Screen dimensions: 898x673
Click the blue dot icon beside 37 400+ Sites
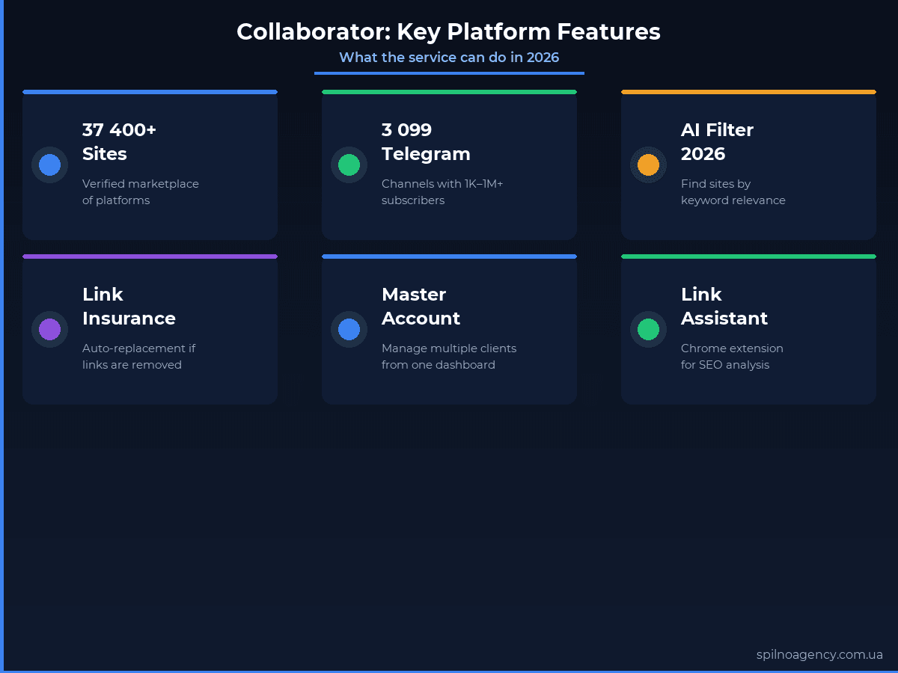click(49, 165)
